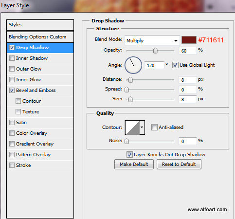Screen dimensions: 235x219
Task: Click the Distance value field
Action: [x=188, y=80]
